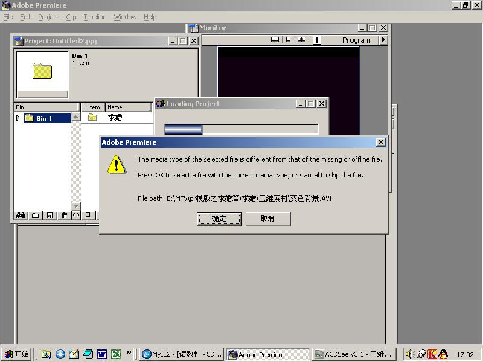Click the Create Item icon in Project window
This screenshot has width=483, height=362.
[x=50, y=215]
